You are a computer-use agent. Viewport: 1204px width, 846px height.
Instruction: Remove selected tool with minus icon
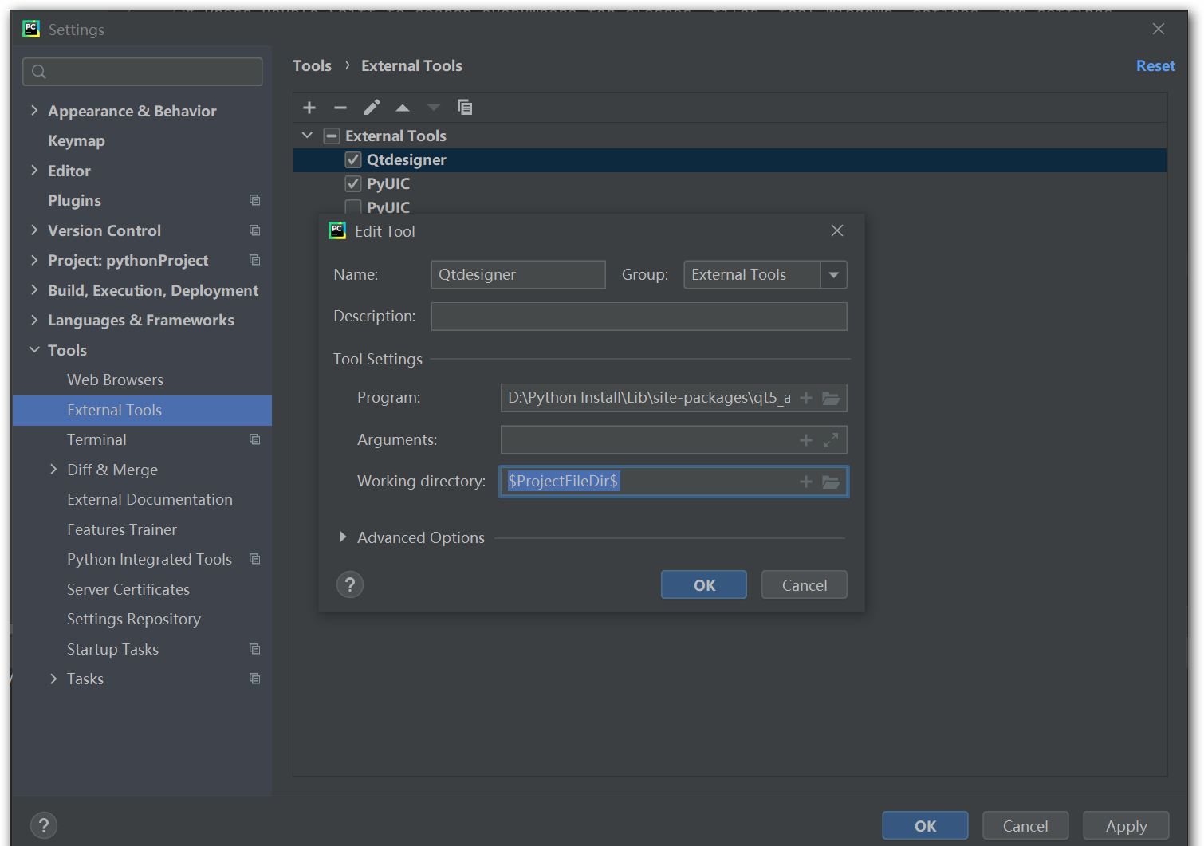[340, 108]
